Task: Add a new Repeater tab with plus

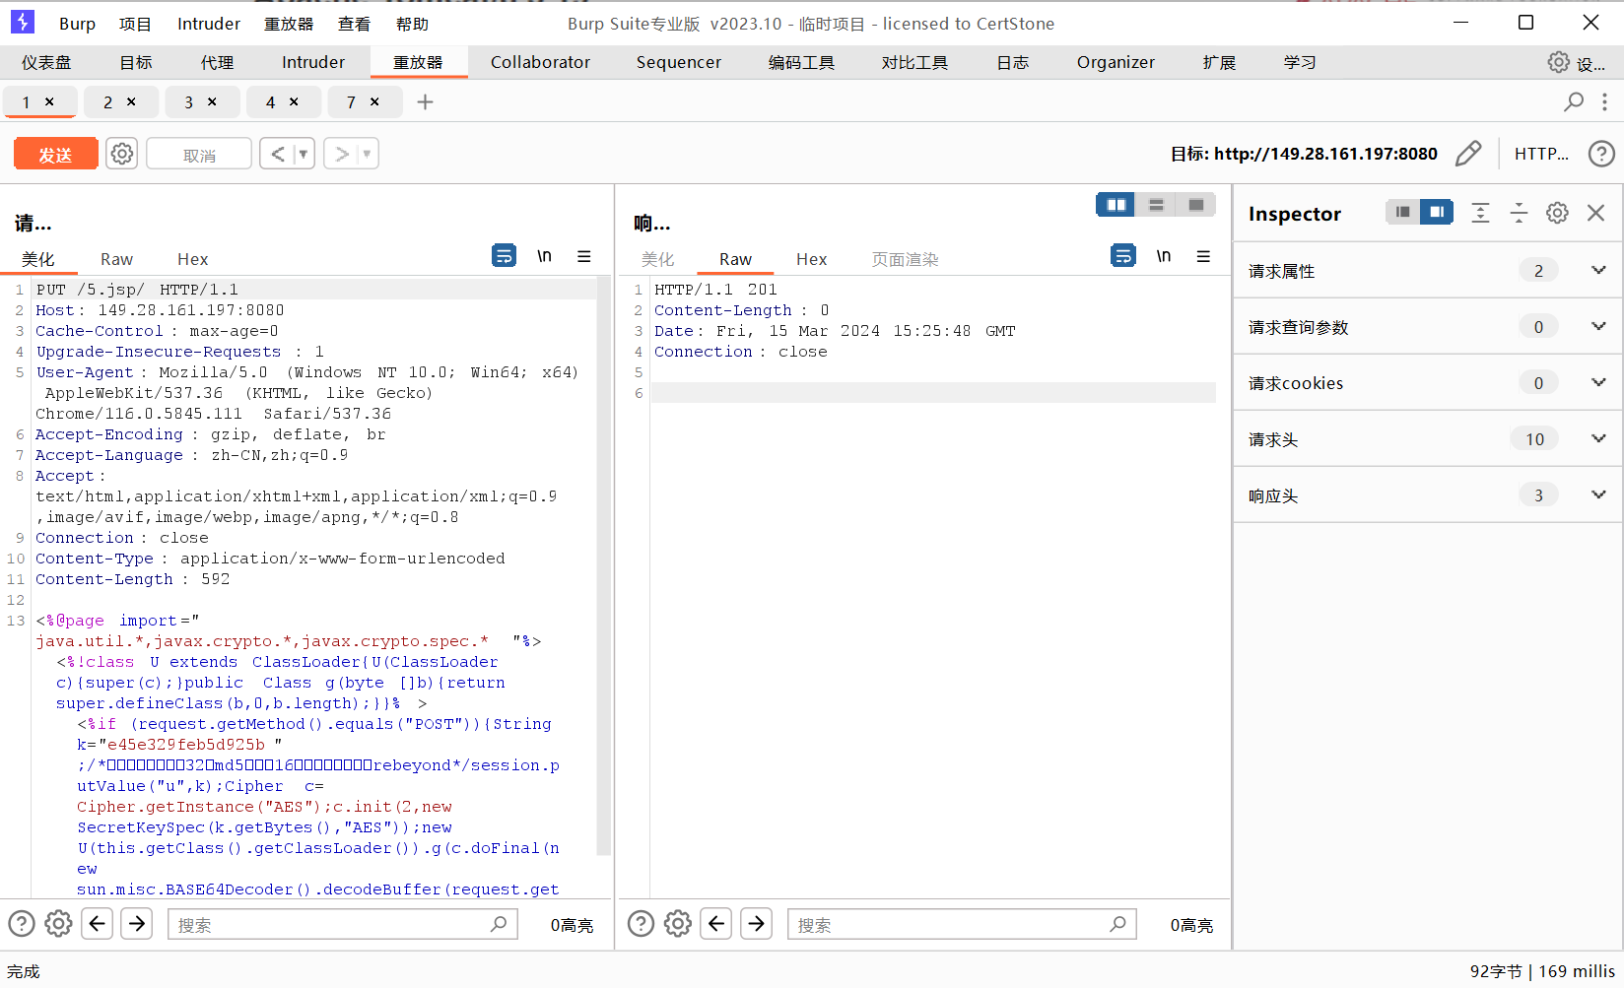Action: 425,101
